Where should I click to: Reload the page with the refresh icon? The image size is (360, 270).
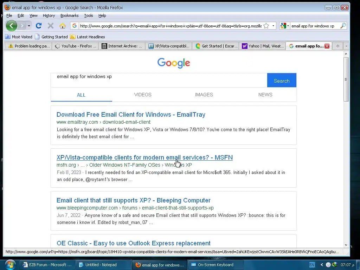coord(39,26)
